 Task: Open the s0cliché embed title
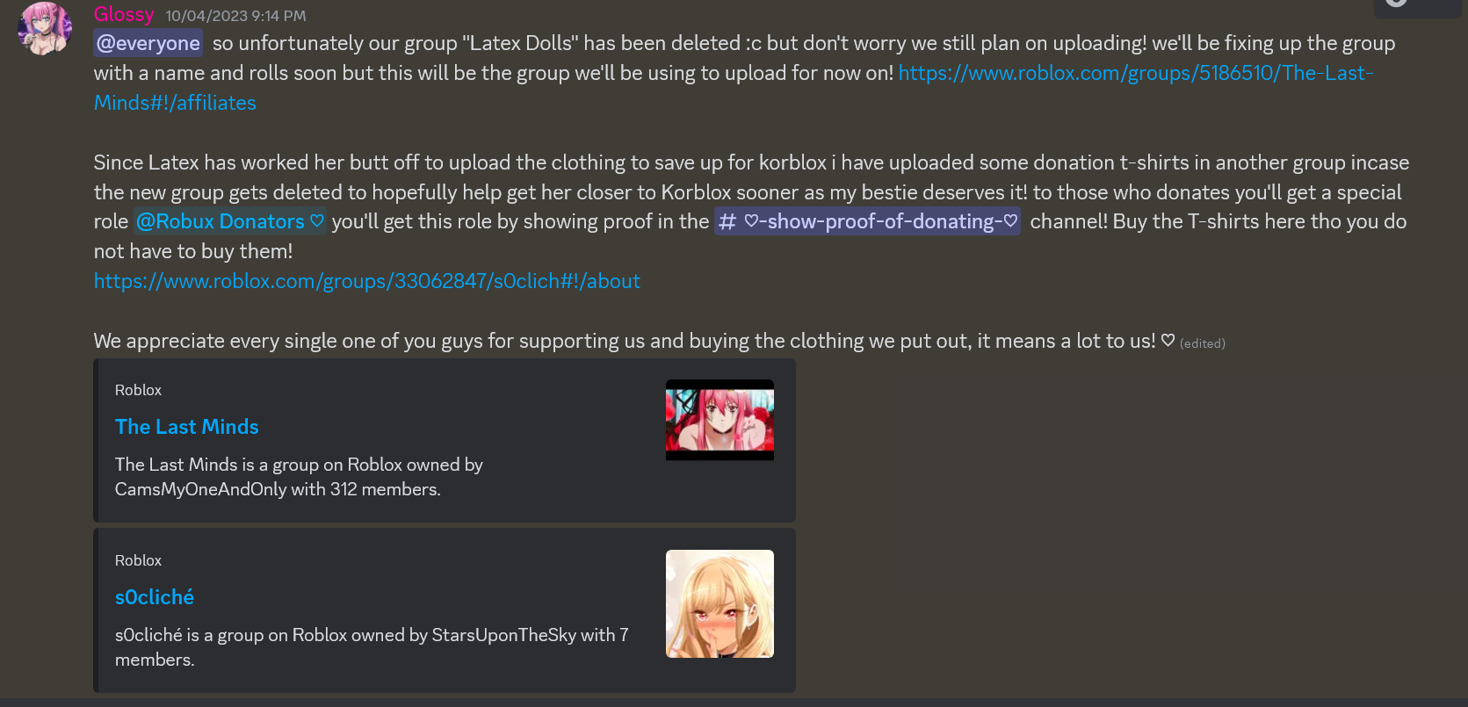155,597
